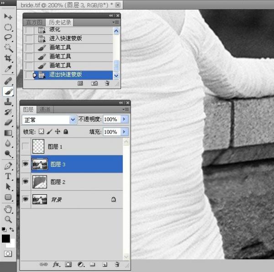Select the Crop tool
The image size is (274, 272).
[x=8, y=58]
